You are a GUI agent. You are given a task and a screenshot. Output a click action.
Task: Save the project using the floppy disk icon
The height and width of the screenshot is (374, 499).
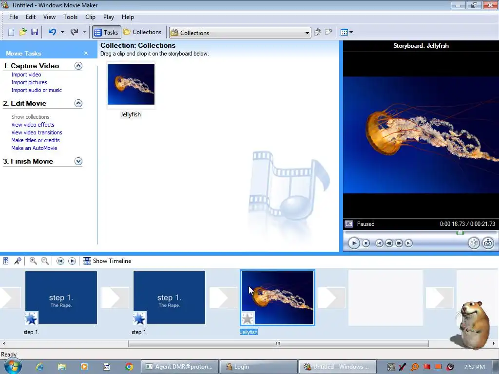click(35, 32)
